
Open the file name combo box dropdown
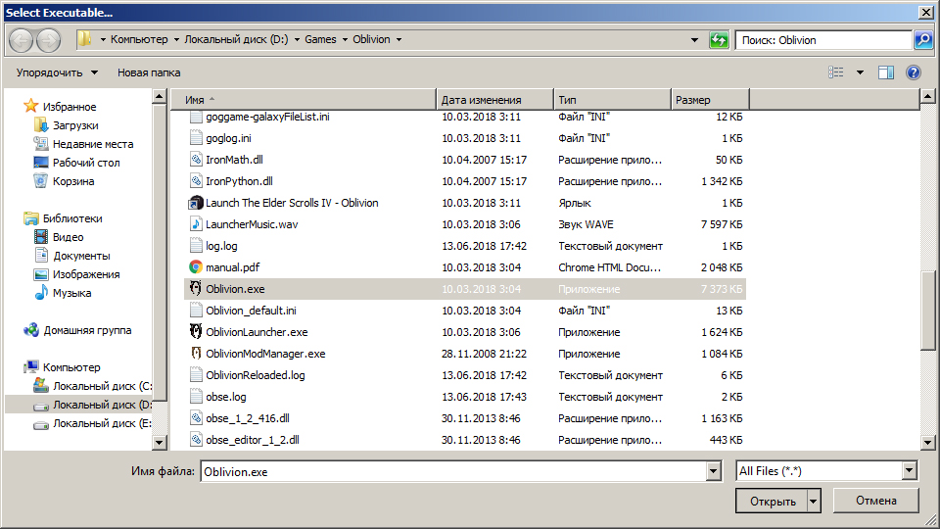pyautogui.click(x=713, y=471)
